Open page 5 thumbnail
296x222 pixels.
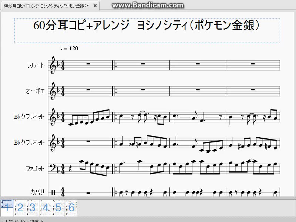coord(58,208)
